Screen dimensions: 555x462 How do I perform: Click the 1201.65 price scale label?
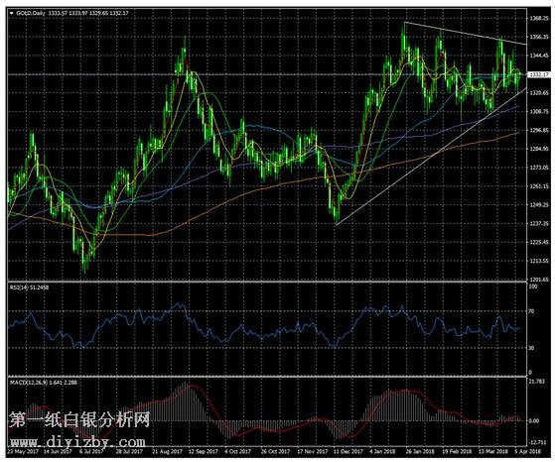click(x=539, y=280)
